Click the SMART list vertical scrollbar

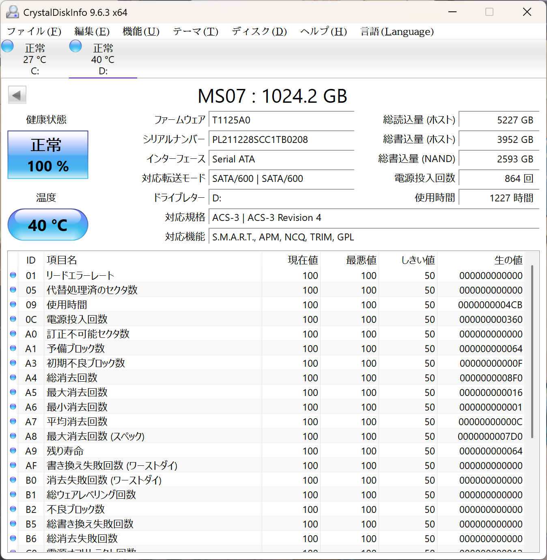pyautogui.click(x=532, y=402)
